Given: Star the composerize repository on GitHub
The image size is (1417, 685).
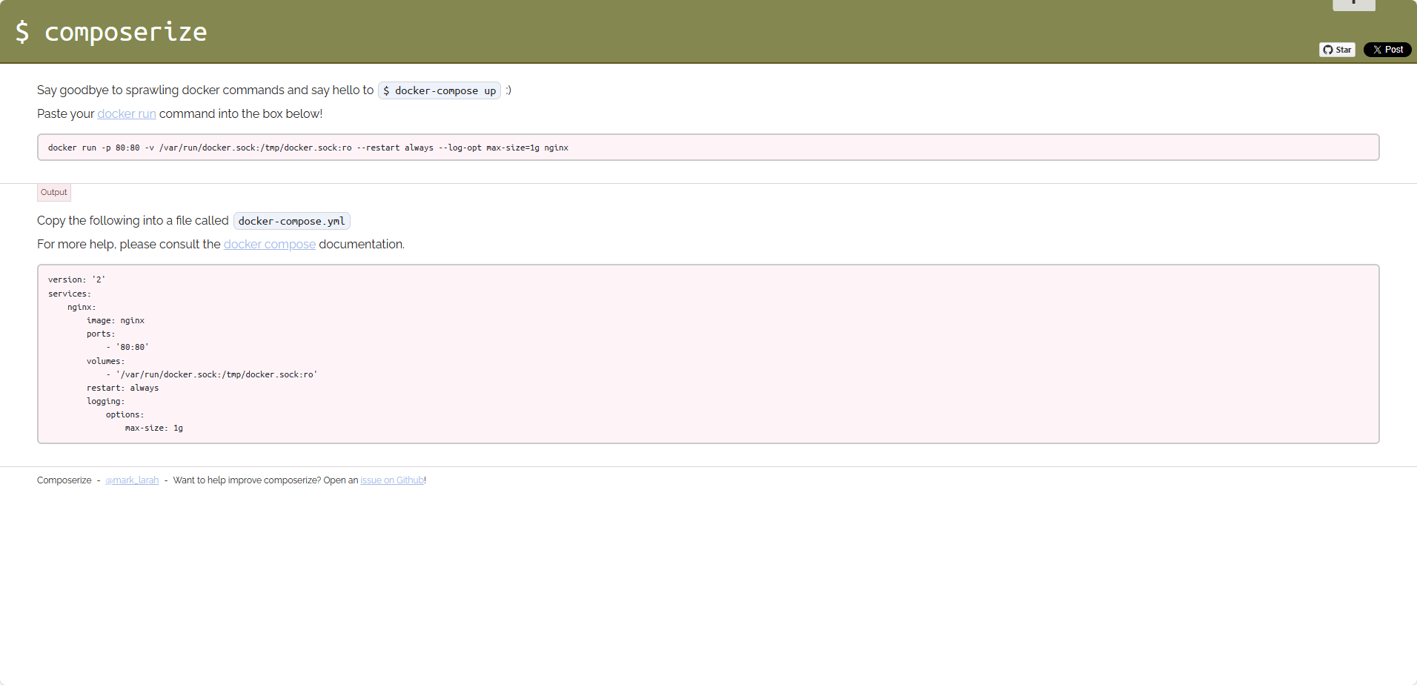Looking at the screenshot, I should click(1338, 50).
